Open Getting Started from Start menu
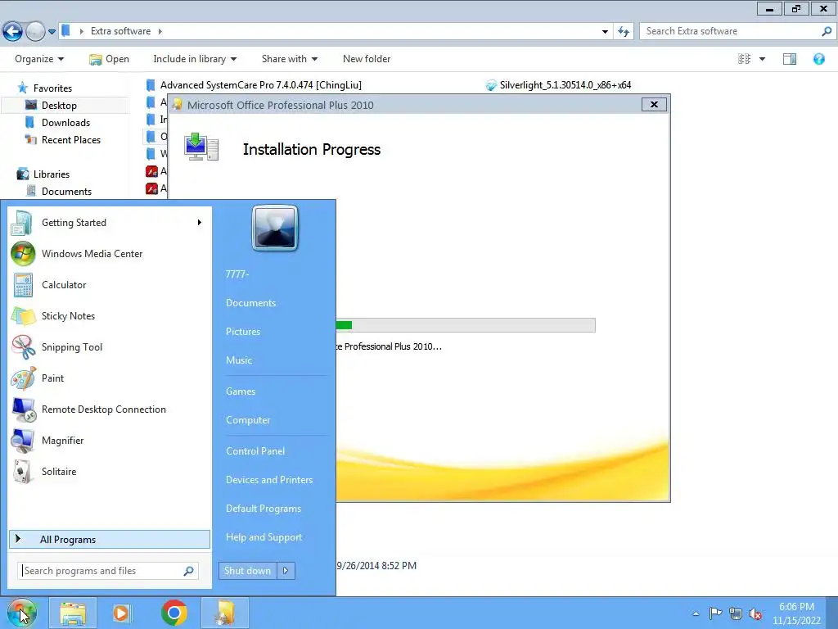838x629 pixels. [110, 223]
